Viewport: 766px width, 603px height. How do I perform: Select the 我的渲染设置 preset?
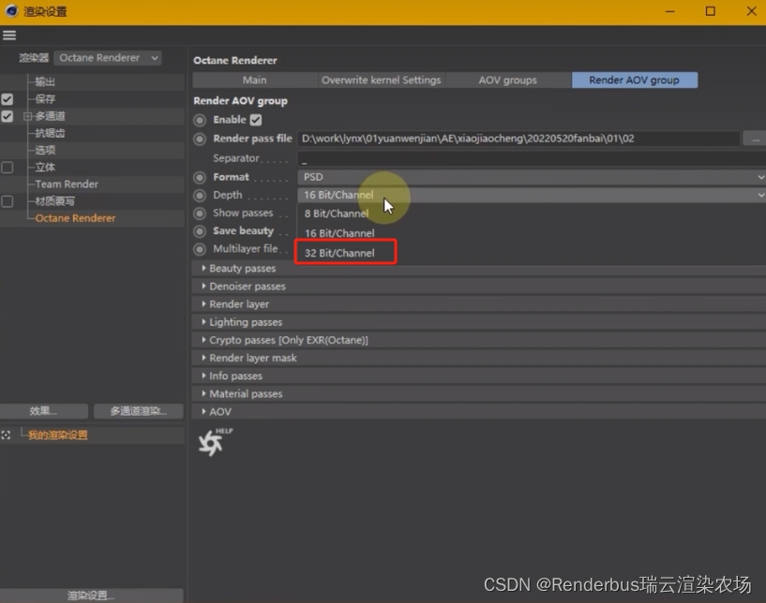click(57, 435)
